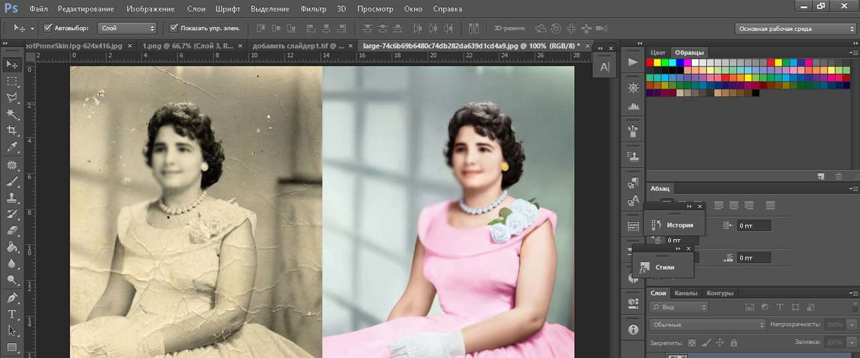860x358 pixels.
Task: Select the Spot Healing Brush tool
Action: (12, 165)
